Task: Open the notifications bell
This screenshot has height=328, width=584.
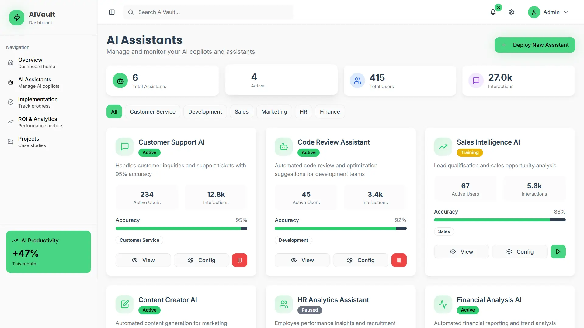Action: click(x=493, y=12)
